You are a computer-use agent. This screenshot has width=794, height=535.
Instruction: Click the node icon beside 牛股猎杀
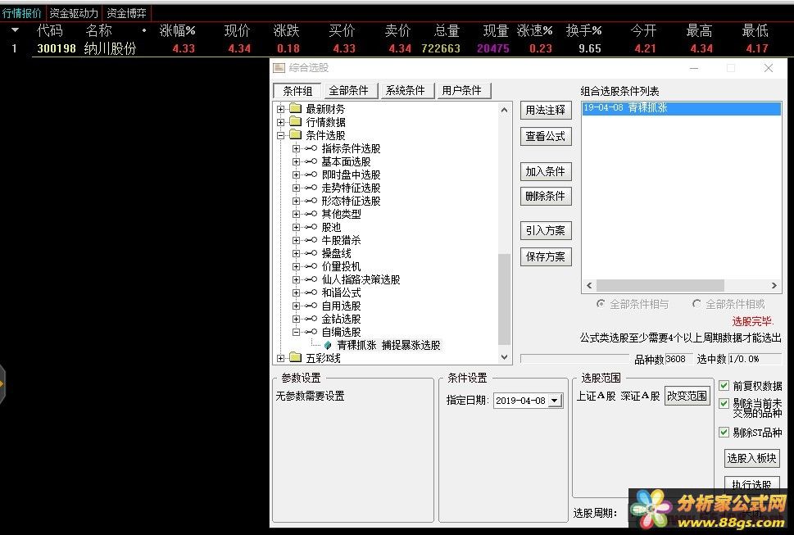point(311,240)
